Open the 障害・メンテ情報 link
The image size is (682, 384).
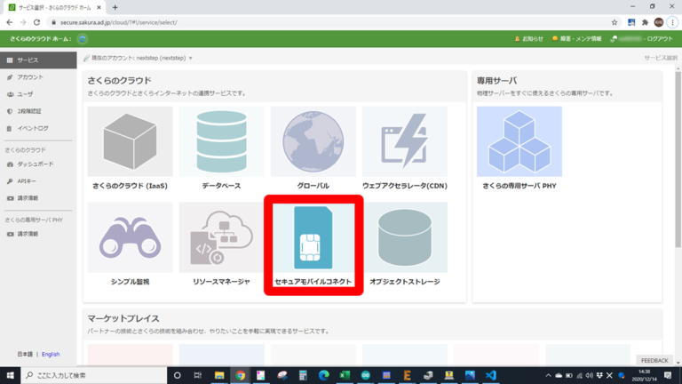click(x=576, y=39)
